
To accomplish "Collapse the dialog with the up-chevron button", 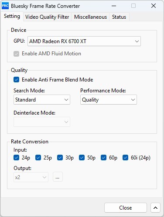I will 155,207.
